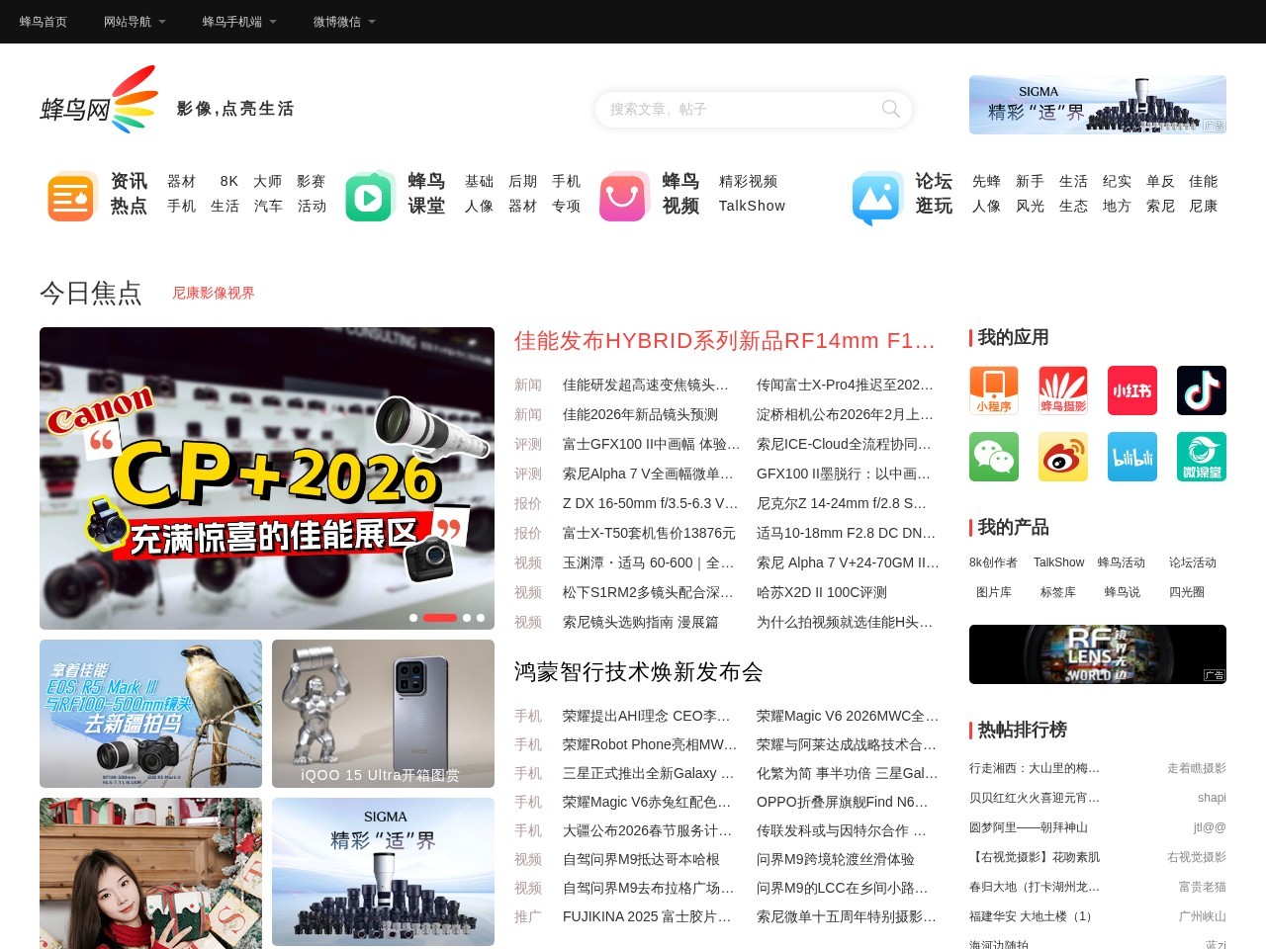Click the Bilibili app icon

(1131, 457)
